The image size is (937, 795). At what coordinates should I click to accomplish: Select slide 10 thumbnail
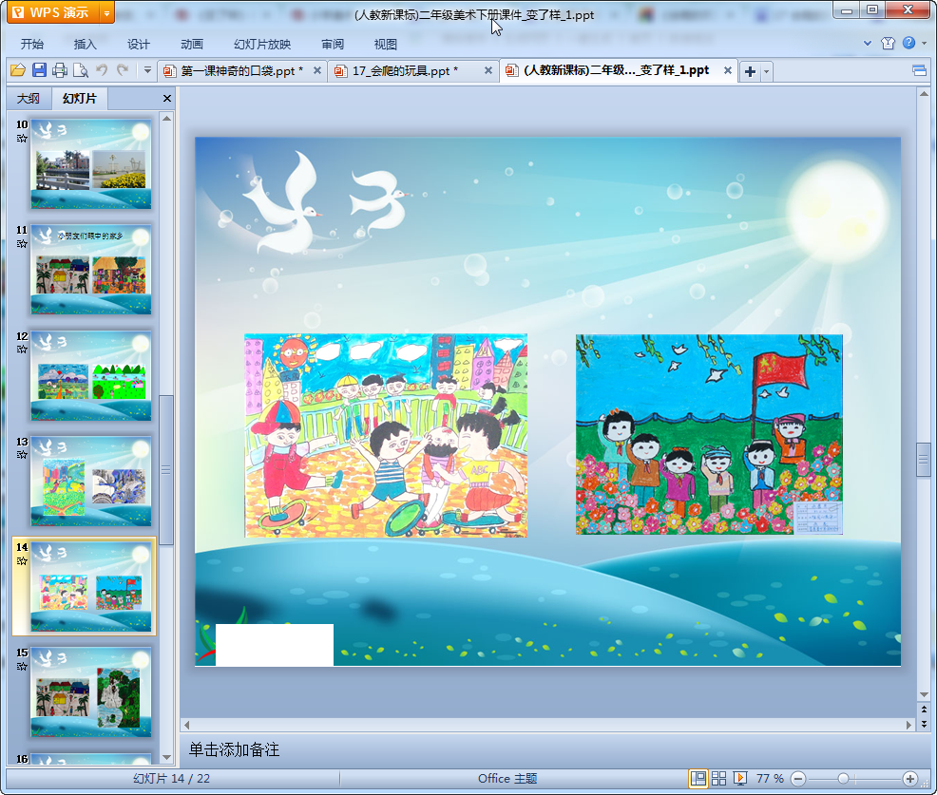[x=91, y=163]
